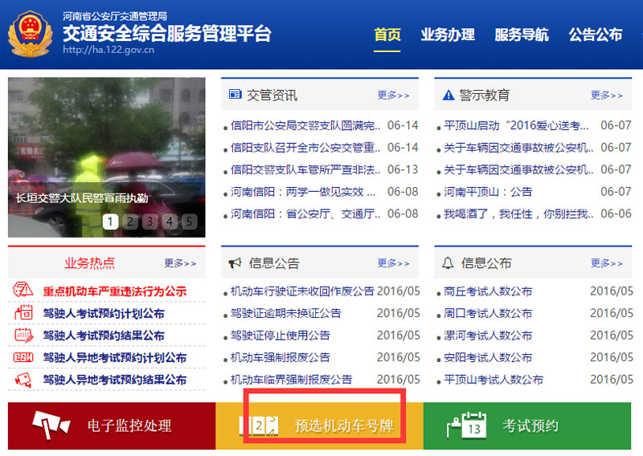Open the 电子监控处理 button
This screenshot has height=456, width=643.
[112, 425]
